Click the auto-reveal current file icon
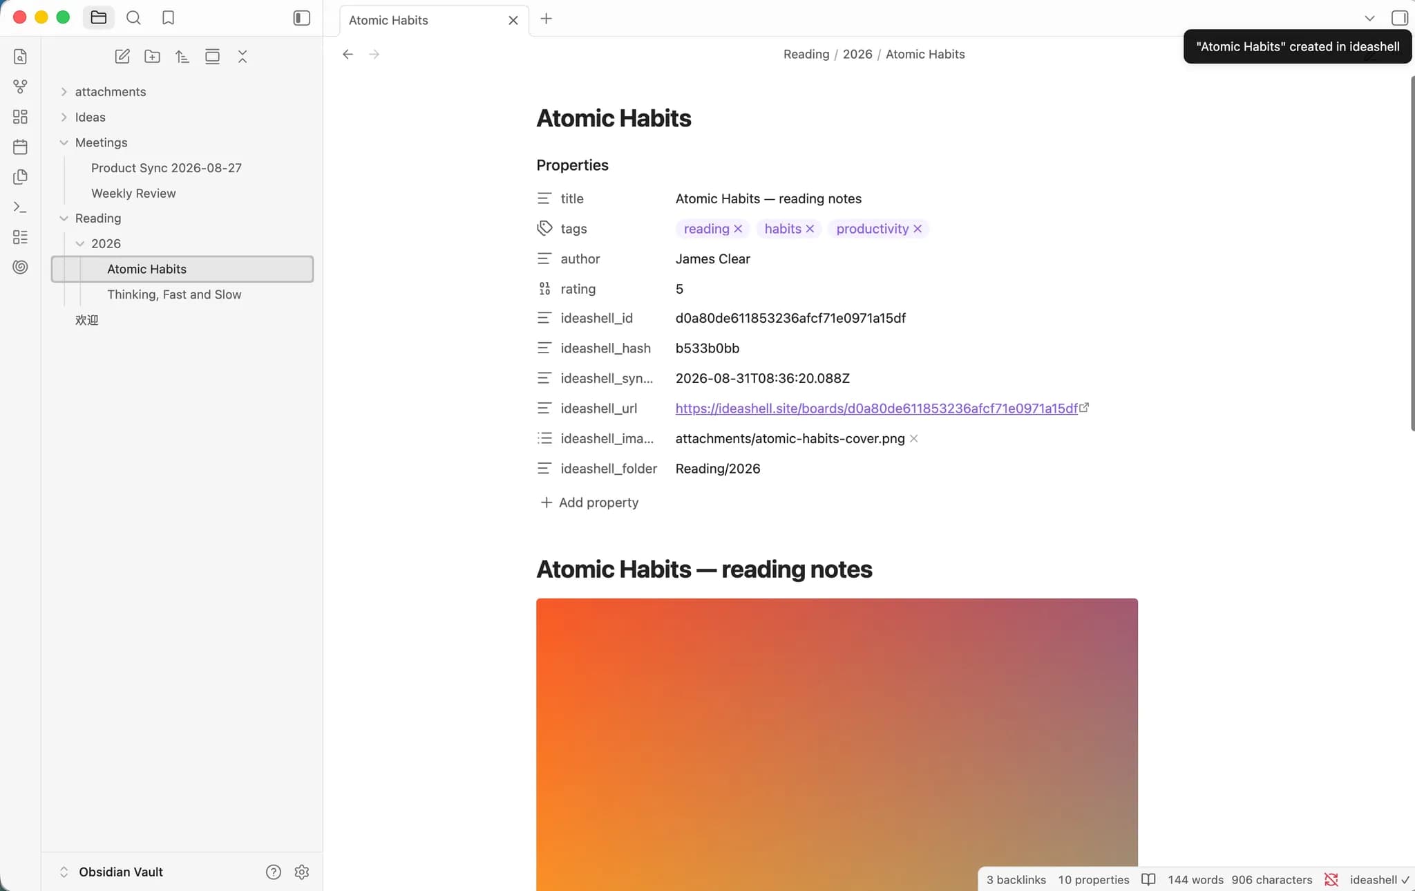Viewport: 1415px width, 891px height. [212, 57]
